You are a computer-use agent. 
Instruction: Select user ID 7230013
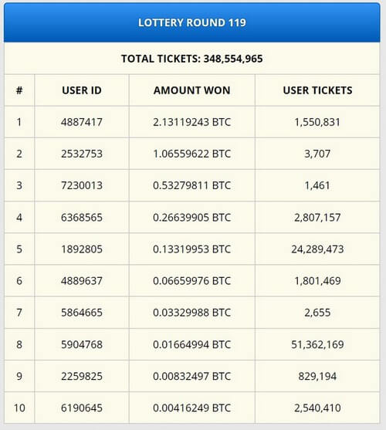point(82,185)
